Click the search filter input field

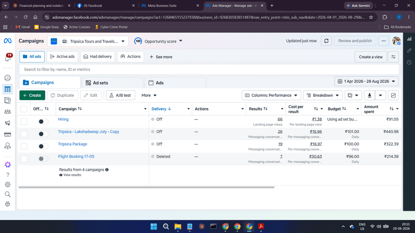point(209,69)
